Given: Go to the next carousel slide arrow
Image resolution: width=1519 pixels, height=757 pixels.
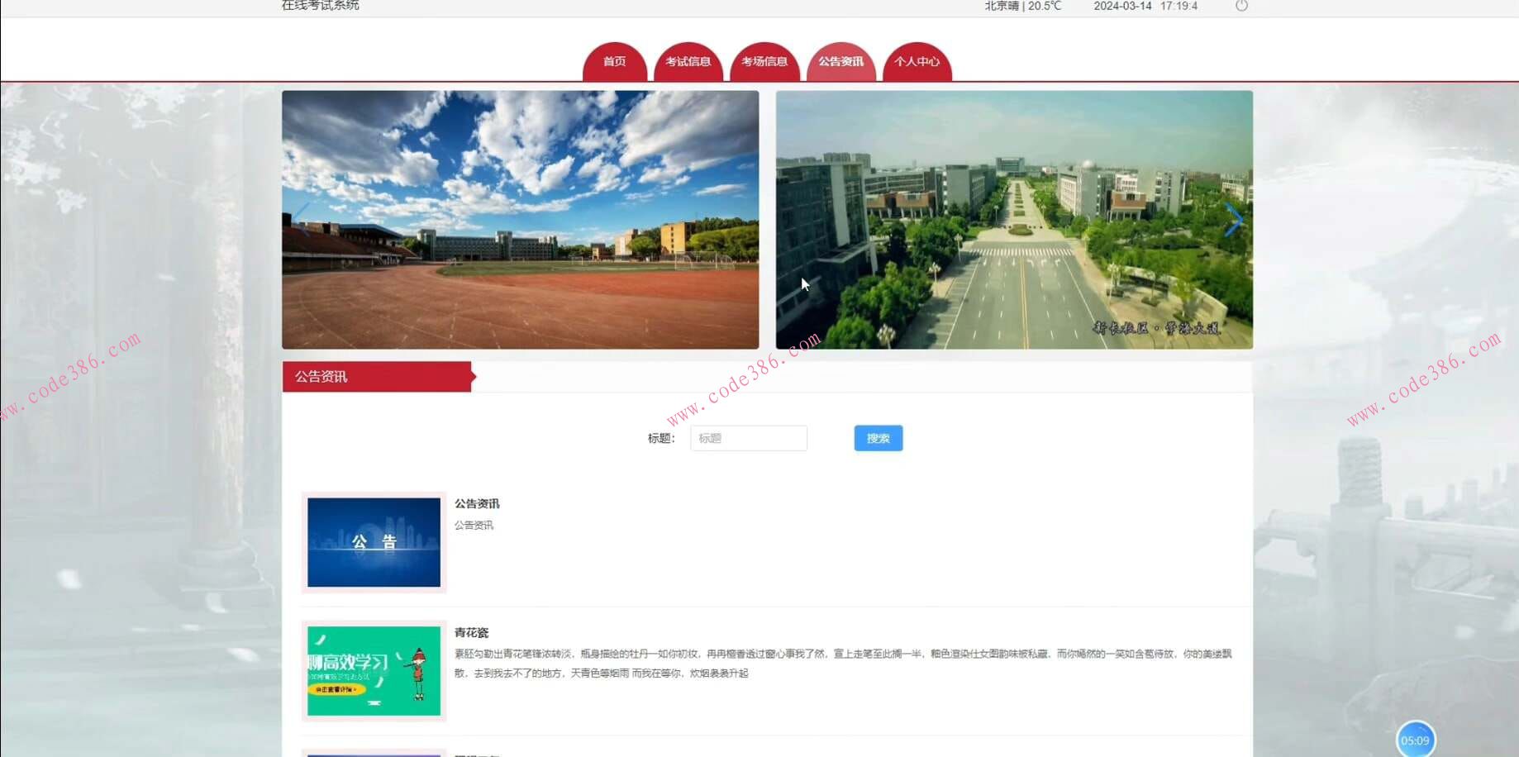Looking at the screenshot, I should (x=1233, y=220).
